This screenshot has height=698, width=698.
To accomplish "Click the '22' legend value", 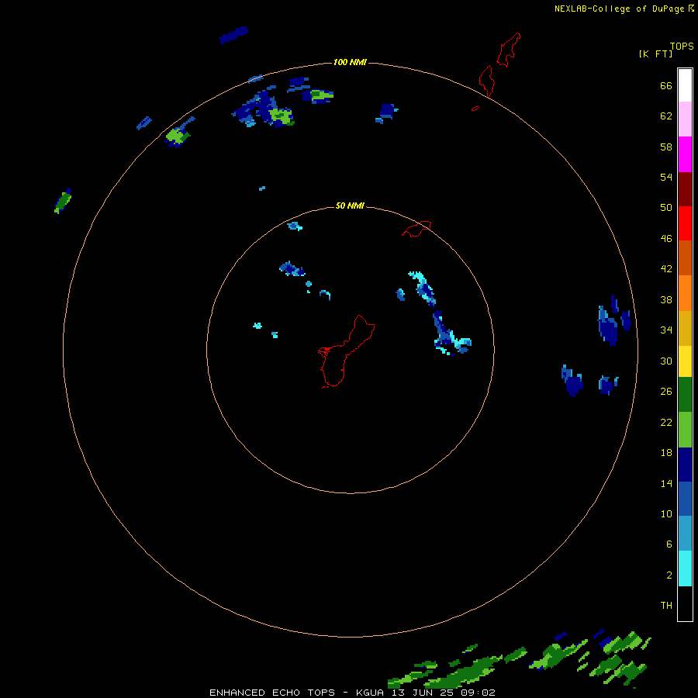I will (x=666, y=422).
